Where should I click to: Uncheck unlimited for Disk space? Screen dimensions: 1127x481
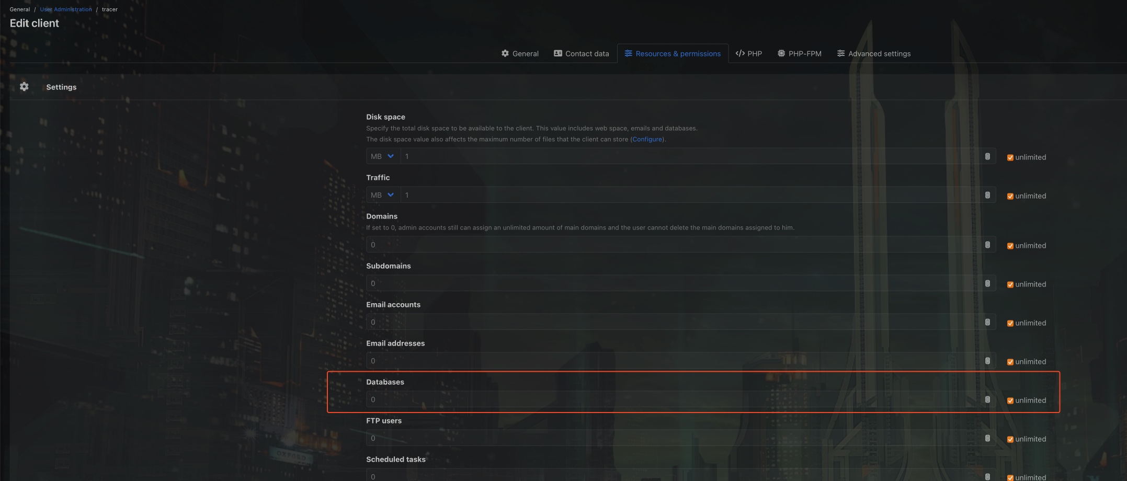tap(1010, 157)
